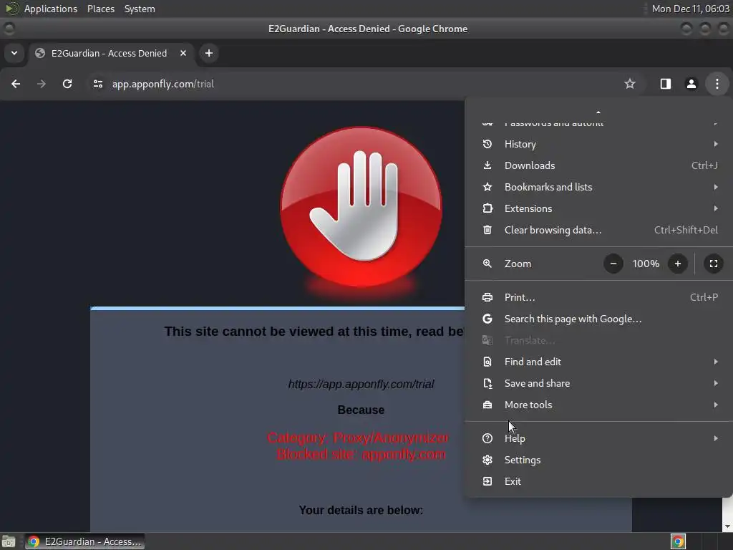Expand Extensions submenu arrow
733x550 pixels.
tap(716, 208)
